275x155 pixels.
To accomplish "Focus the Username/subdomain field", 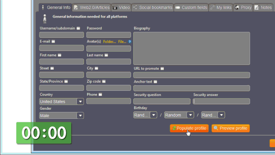I will (61, 35).
